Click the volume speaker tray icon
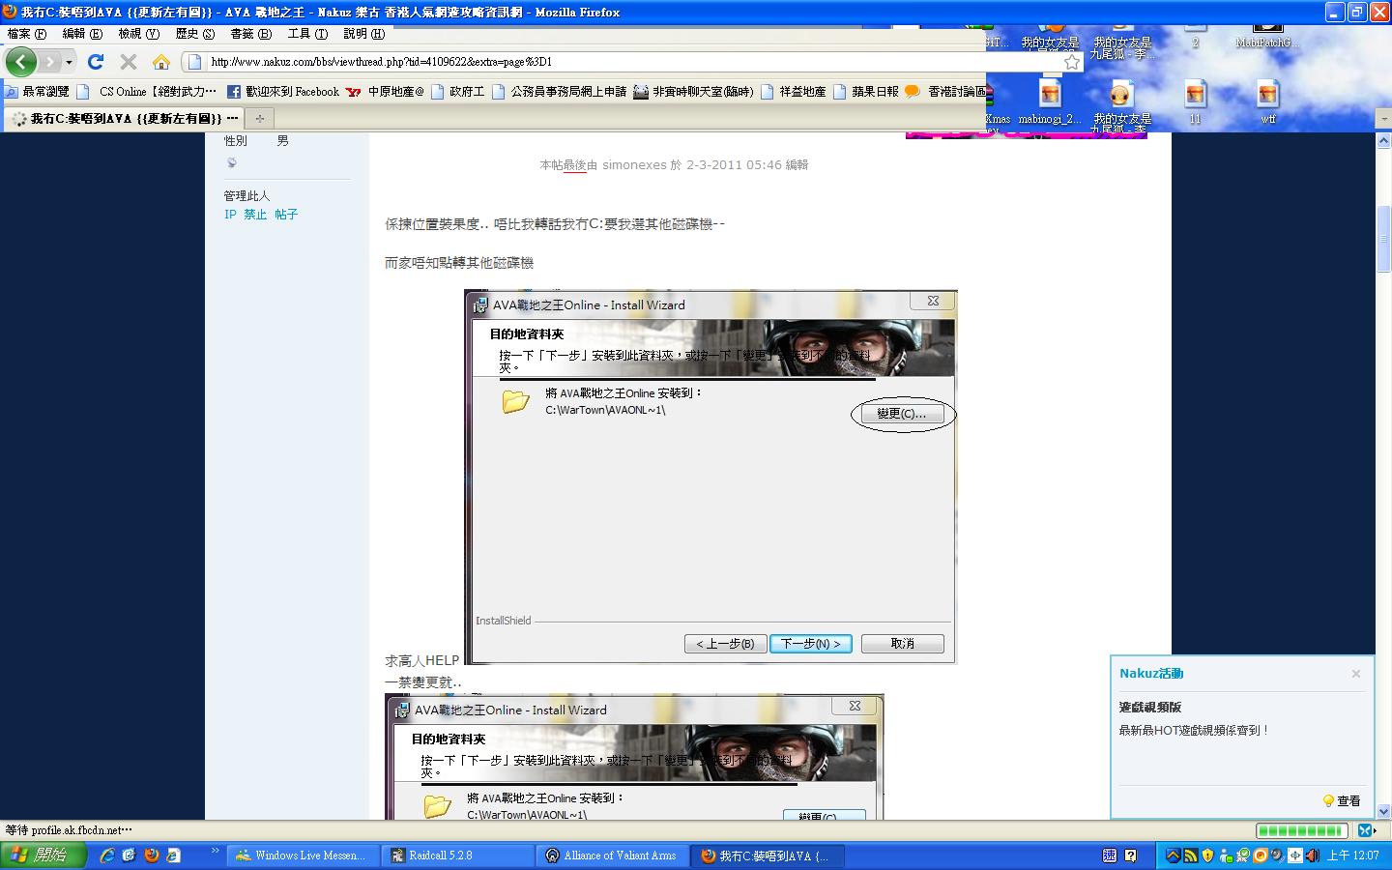 pyautogui.click(x=1313, y=855)
